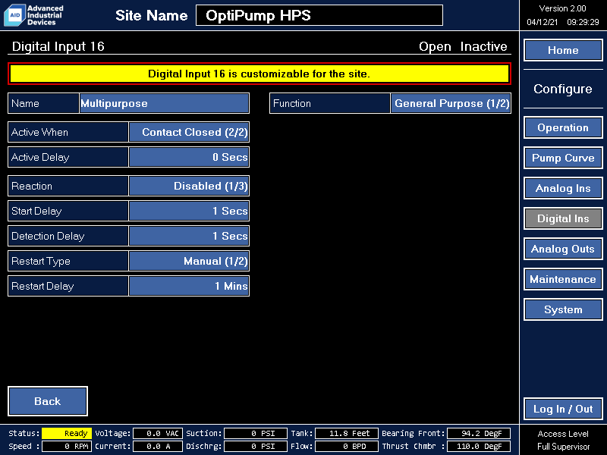Screen dimensions: 607x455
Task: Click the time 09:29:29
Action: [x=583, y=22]
